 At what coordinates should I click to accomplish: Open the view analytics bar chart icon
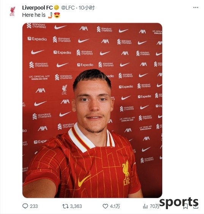[x=145, y=206]
